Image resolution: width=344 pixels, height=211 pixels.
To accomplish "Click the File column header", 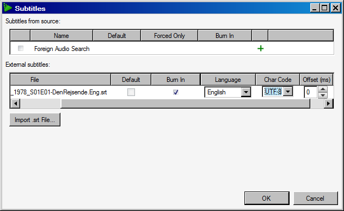I will click(61, 80).
